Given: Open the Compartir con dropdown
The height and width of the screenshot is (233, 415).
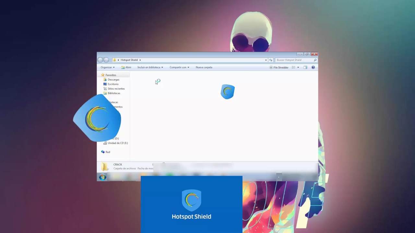Looking at the screenshot, I should 179,67.
